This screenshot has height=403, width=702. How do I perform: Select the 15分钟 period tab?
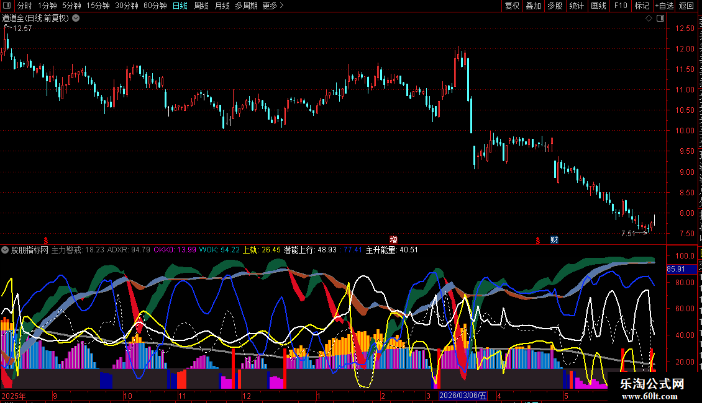[98, 6]
